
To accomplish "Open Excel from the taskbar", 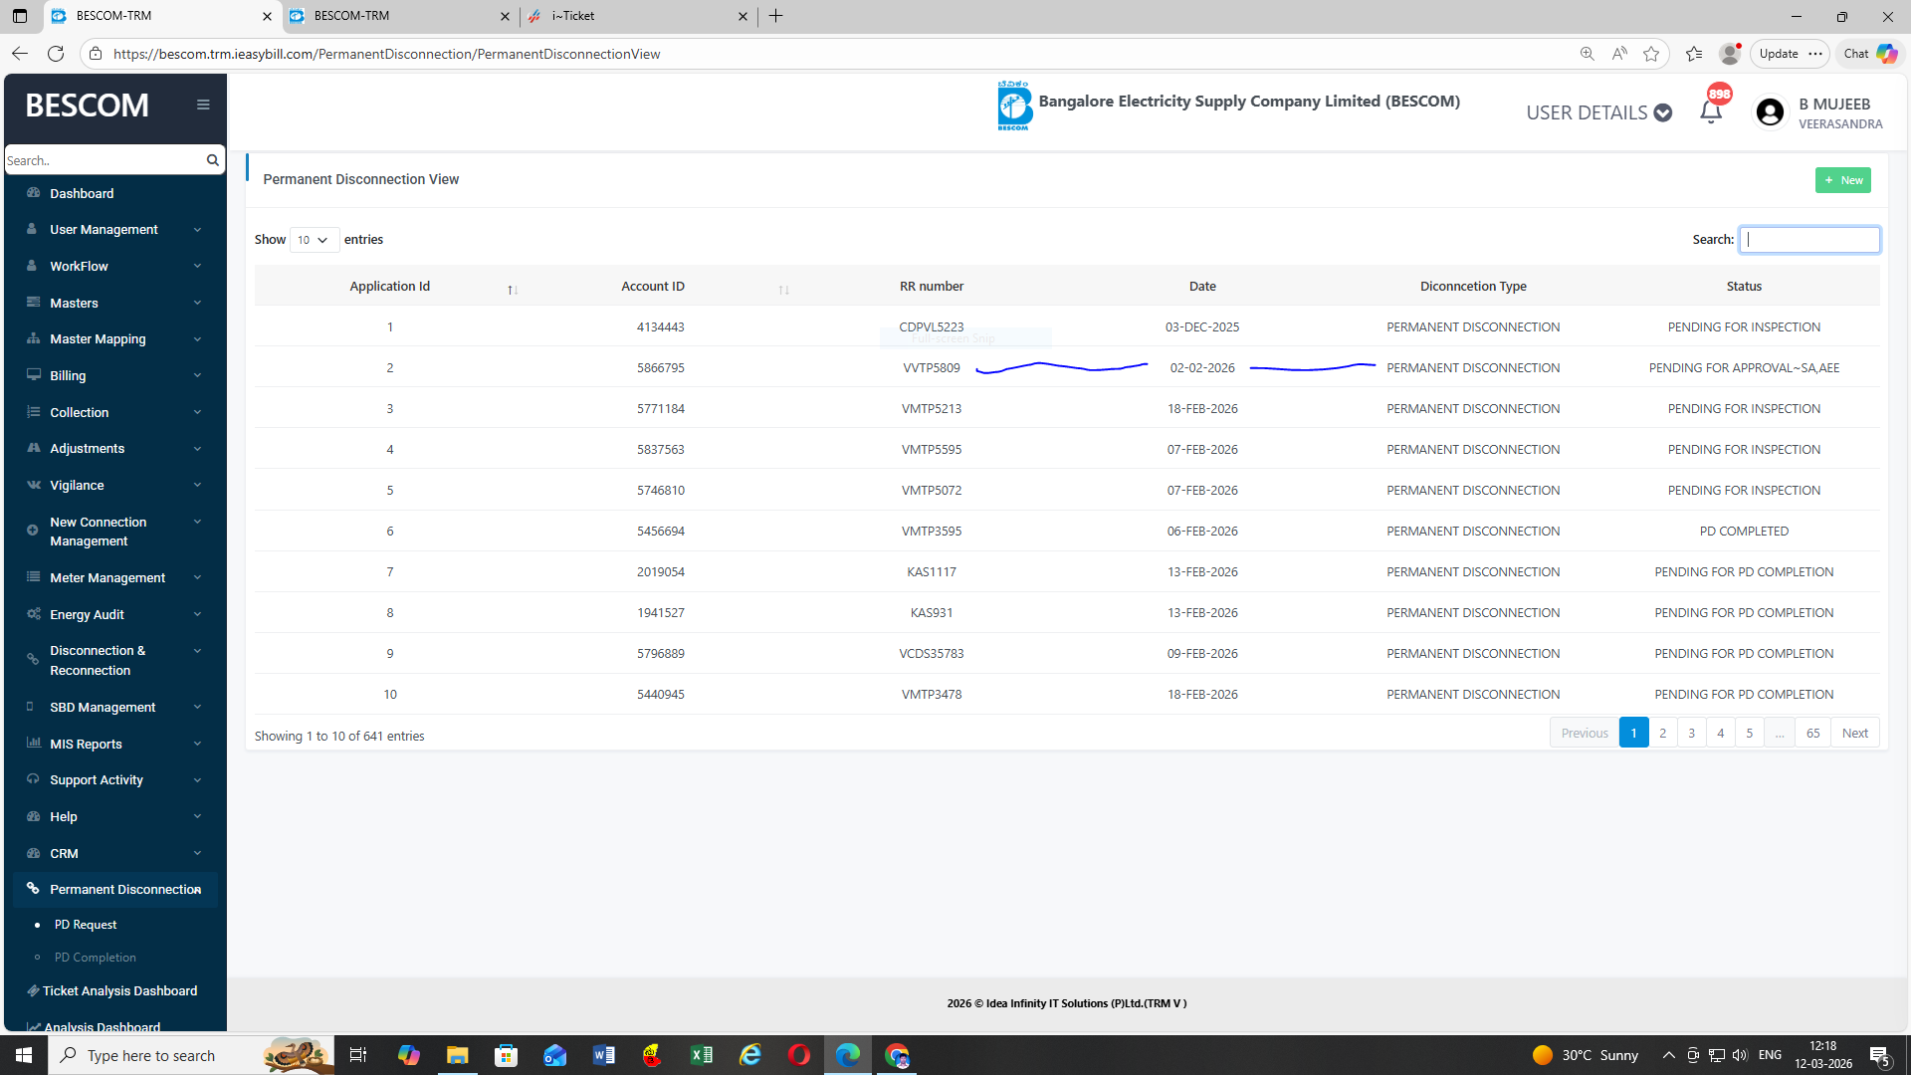I will coord(701,1055).
